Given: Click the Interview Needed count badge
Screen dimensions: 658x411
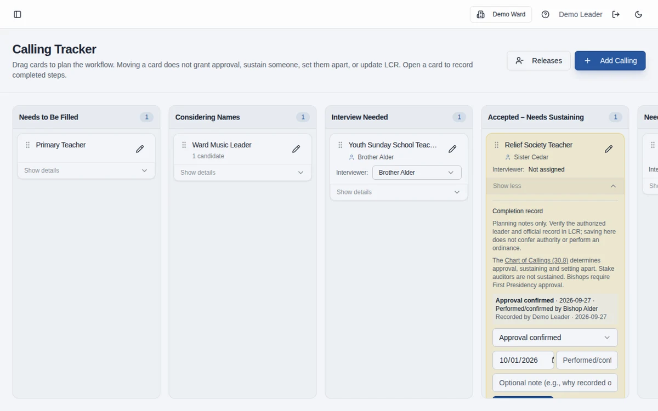Looking at the screenshot, I should pyautogui.click(x=459, y=117).
